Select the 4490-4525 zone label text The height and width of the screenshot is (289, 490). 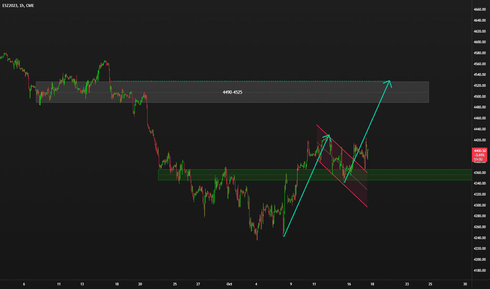[232, 92]
